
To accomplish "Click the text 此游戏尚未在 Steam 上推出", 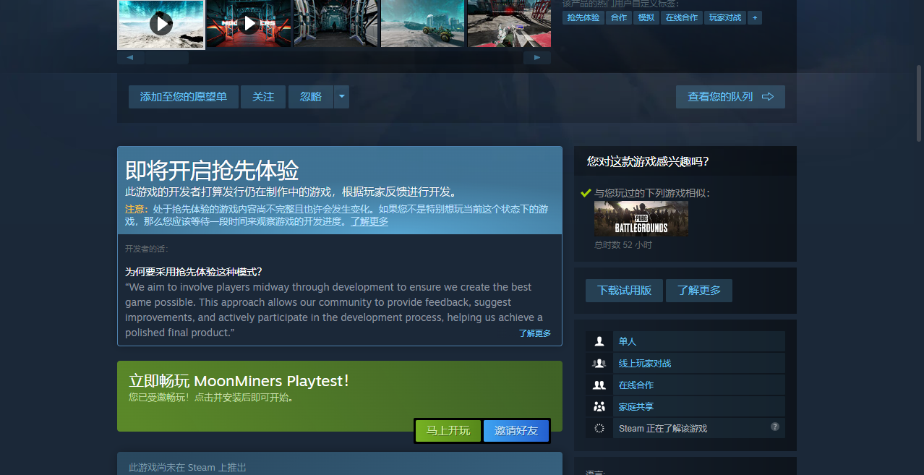I will click(x=187, y=468).
